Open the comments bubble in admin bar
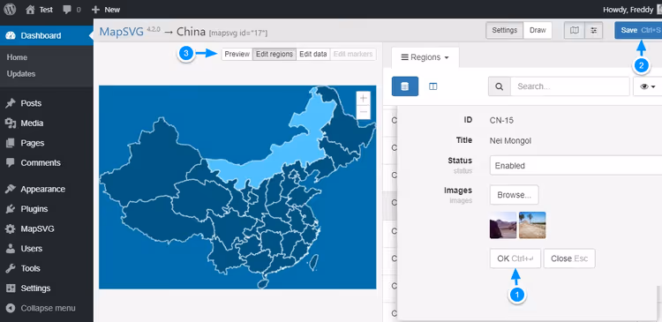Viewport: 662px width, 322px height. point(71,10)
